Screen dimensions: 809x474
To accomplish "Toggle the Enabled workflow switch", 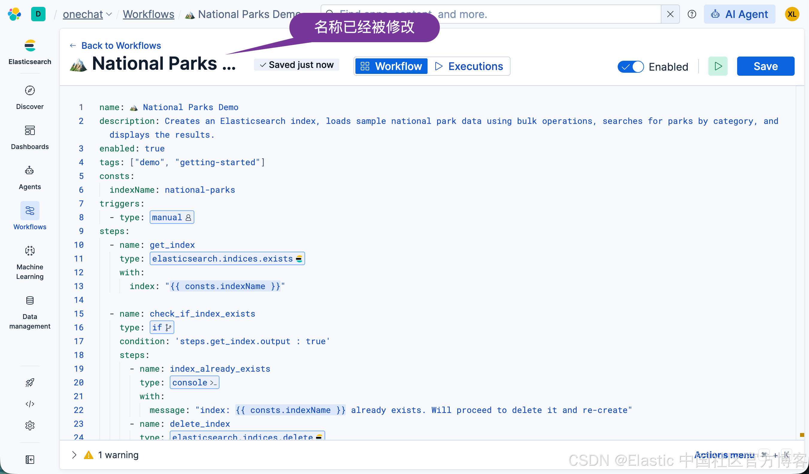I will tap(630, 67).
